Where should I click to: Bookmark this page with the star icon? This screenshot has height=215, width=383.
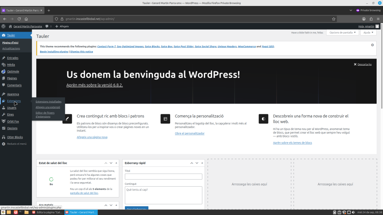pos(333,19)
